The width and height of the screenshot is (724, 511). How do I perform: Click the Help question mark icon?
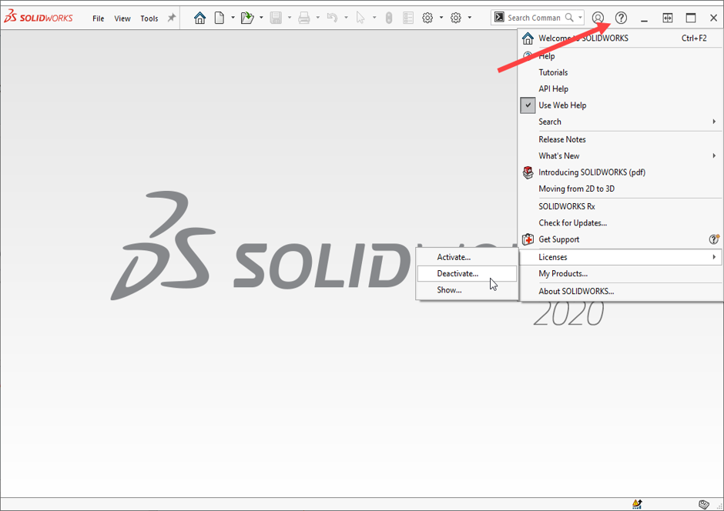pos(621,18)
